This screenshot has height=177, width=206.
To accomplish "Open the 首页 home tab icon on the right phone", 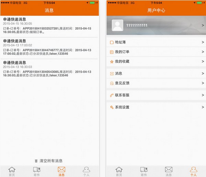I will coord(119,169).
